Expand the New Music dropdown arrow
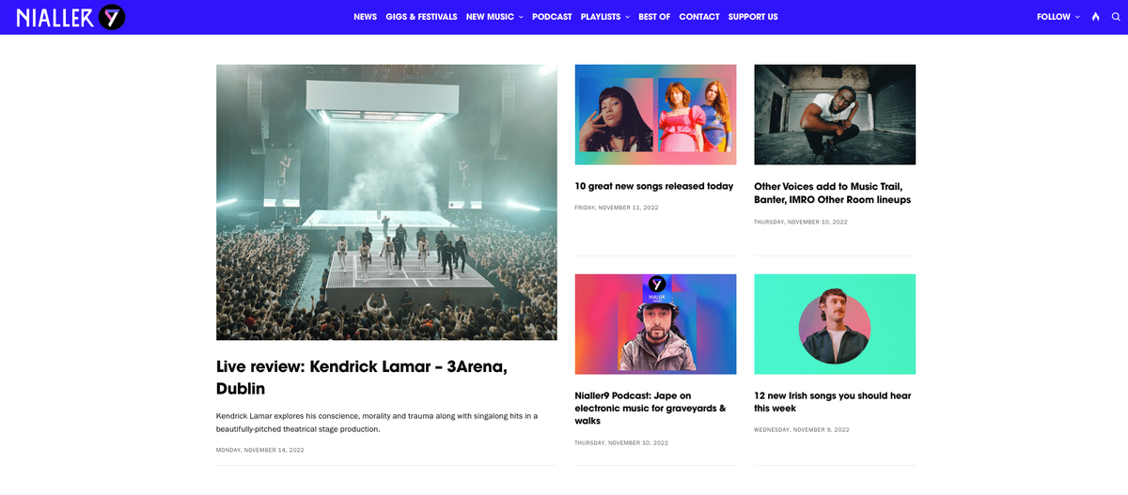The width and height of the screenshot is (1128, 495). coord(521,17)
